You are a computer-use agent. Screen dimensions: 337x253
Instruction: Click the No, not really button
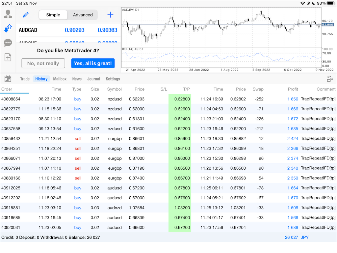(43, 64)
